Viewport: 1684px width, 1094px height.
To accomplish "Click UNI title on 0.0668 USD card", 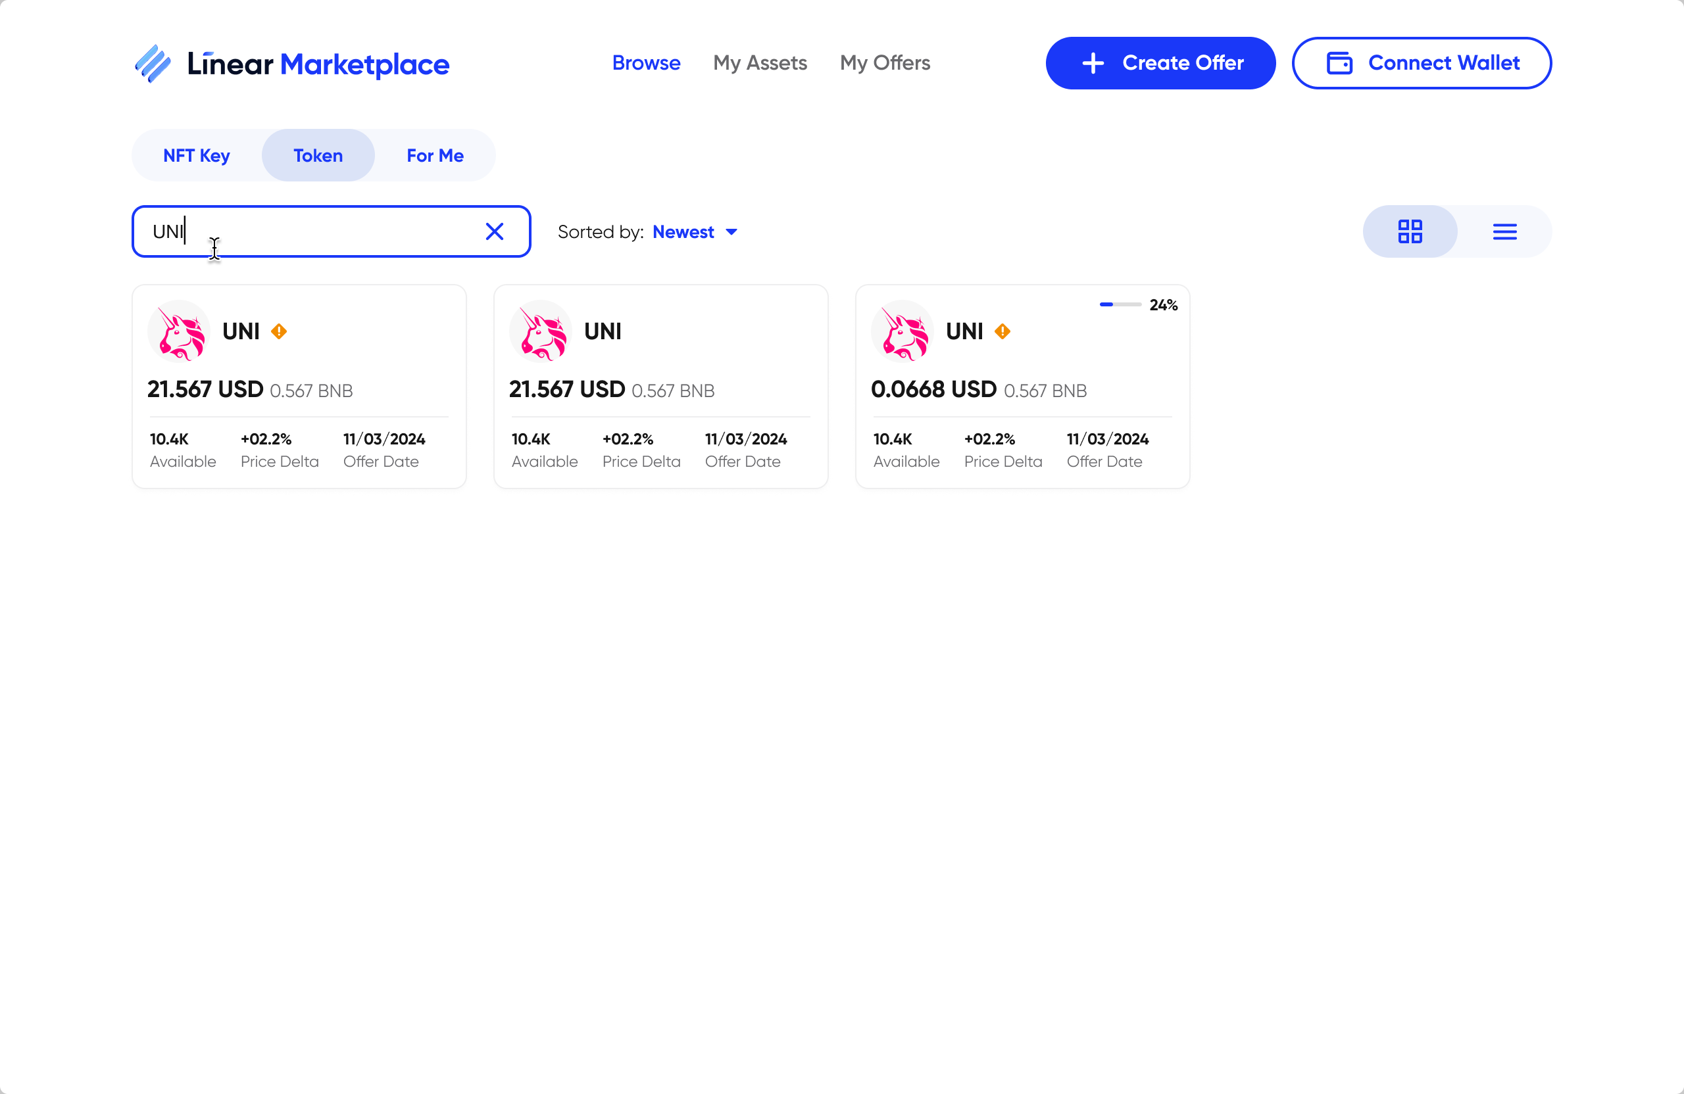I will point(964,331).
